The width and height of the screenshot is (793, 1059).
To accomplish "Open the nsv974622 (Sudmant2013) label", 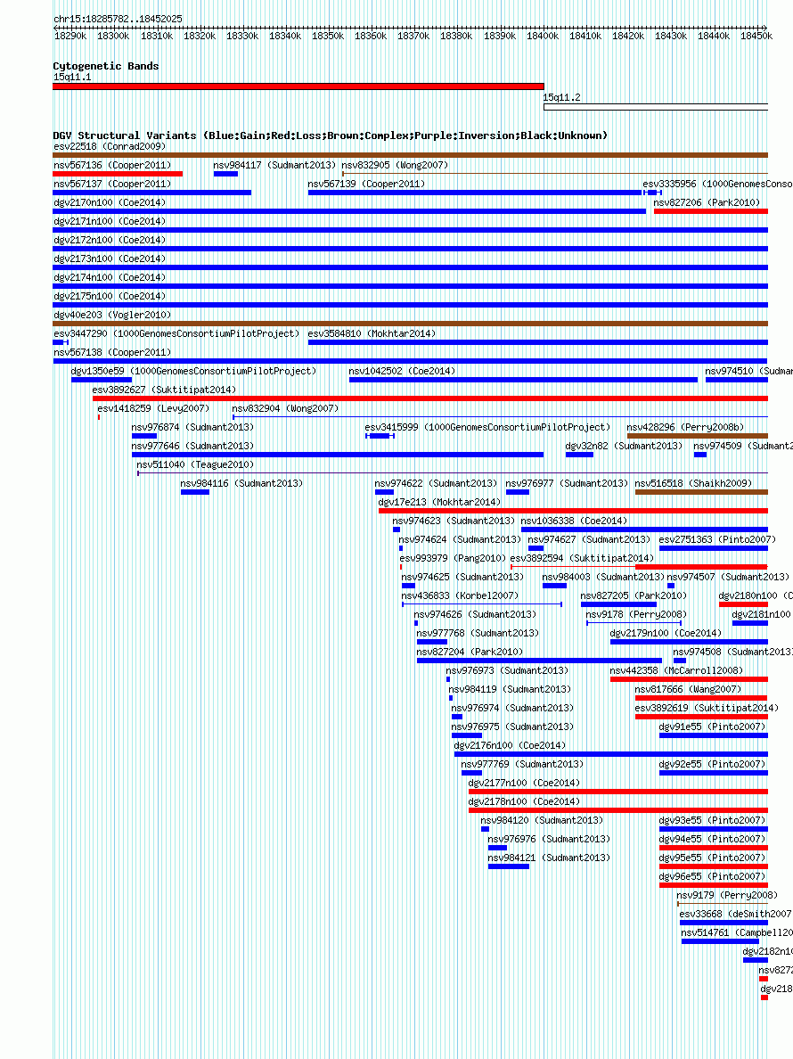I will (x=436, y=483).
